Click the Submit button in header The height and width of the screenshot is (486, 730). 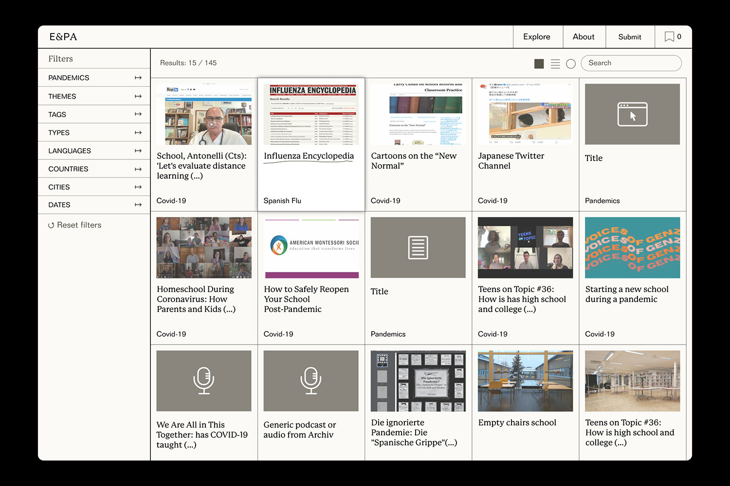[x=629, y=37]
